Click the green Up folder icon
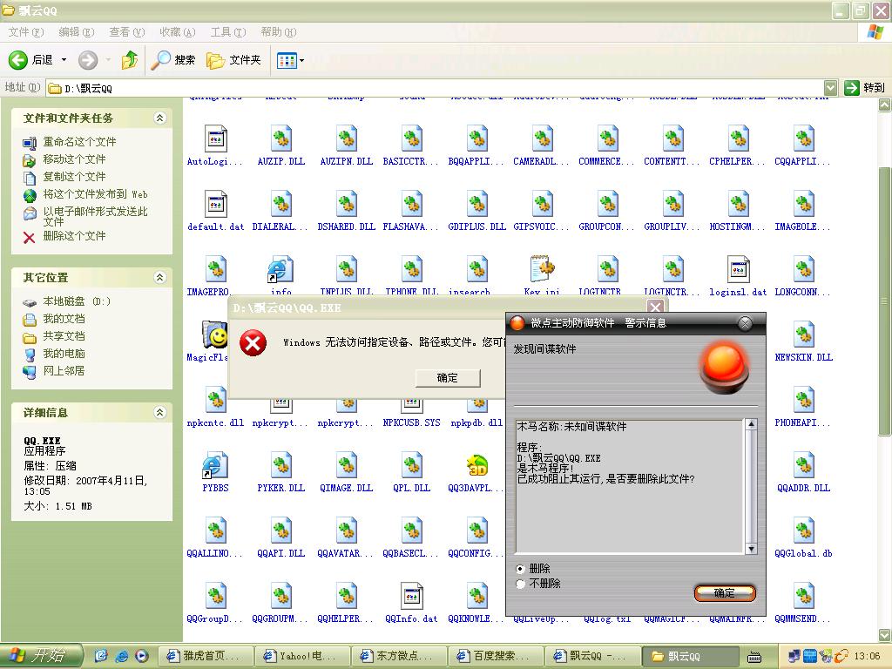 [130, 60]
